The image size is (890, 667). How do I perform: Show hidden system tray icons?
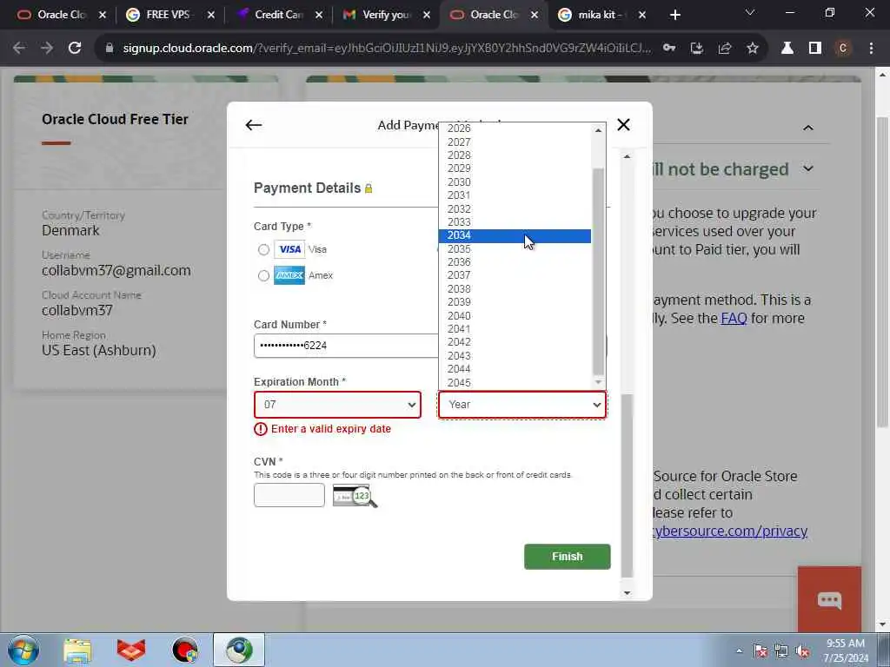(739, 651)
